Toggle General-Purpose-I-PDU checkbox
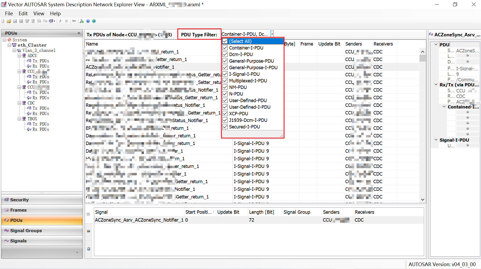Screen dimensions: 481x269 point(225,68)
